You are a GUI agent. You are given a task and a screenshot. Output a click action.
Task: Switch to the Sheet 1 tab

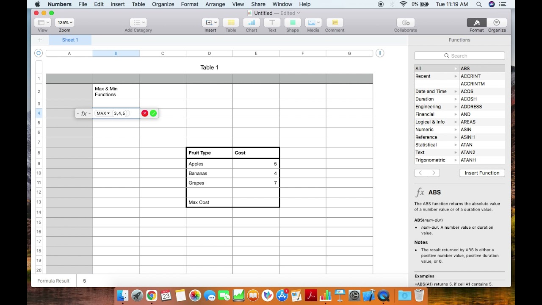tap(70, 40)
